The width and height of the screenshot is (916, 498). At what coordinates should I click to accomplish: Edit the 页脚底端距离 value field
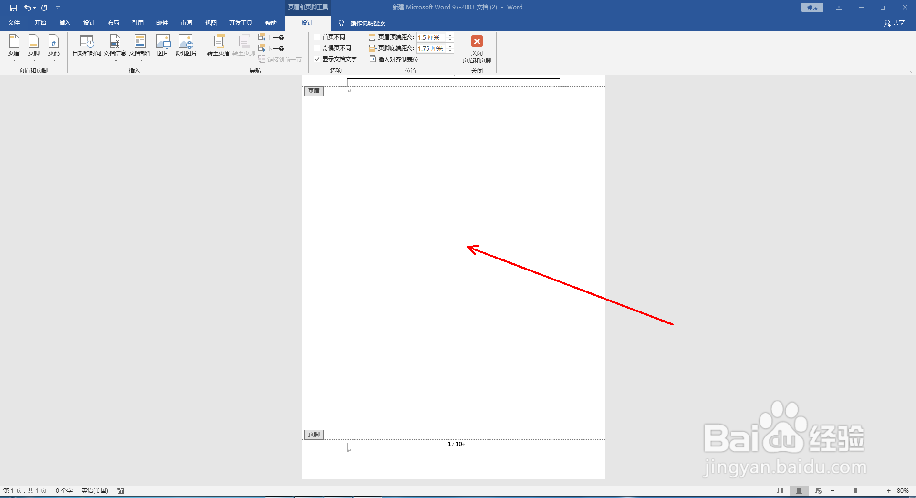[431, 48]
